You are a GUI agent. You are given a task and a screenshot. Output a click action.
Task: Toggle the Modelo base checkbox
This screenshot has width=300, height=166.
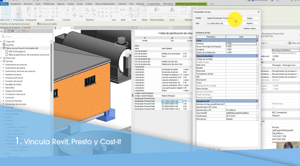coord(273,107)
